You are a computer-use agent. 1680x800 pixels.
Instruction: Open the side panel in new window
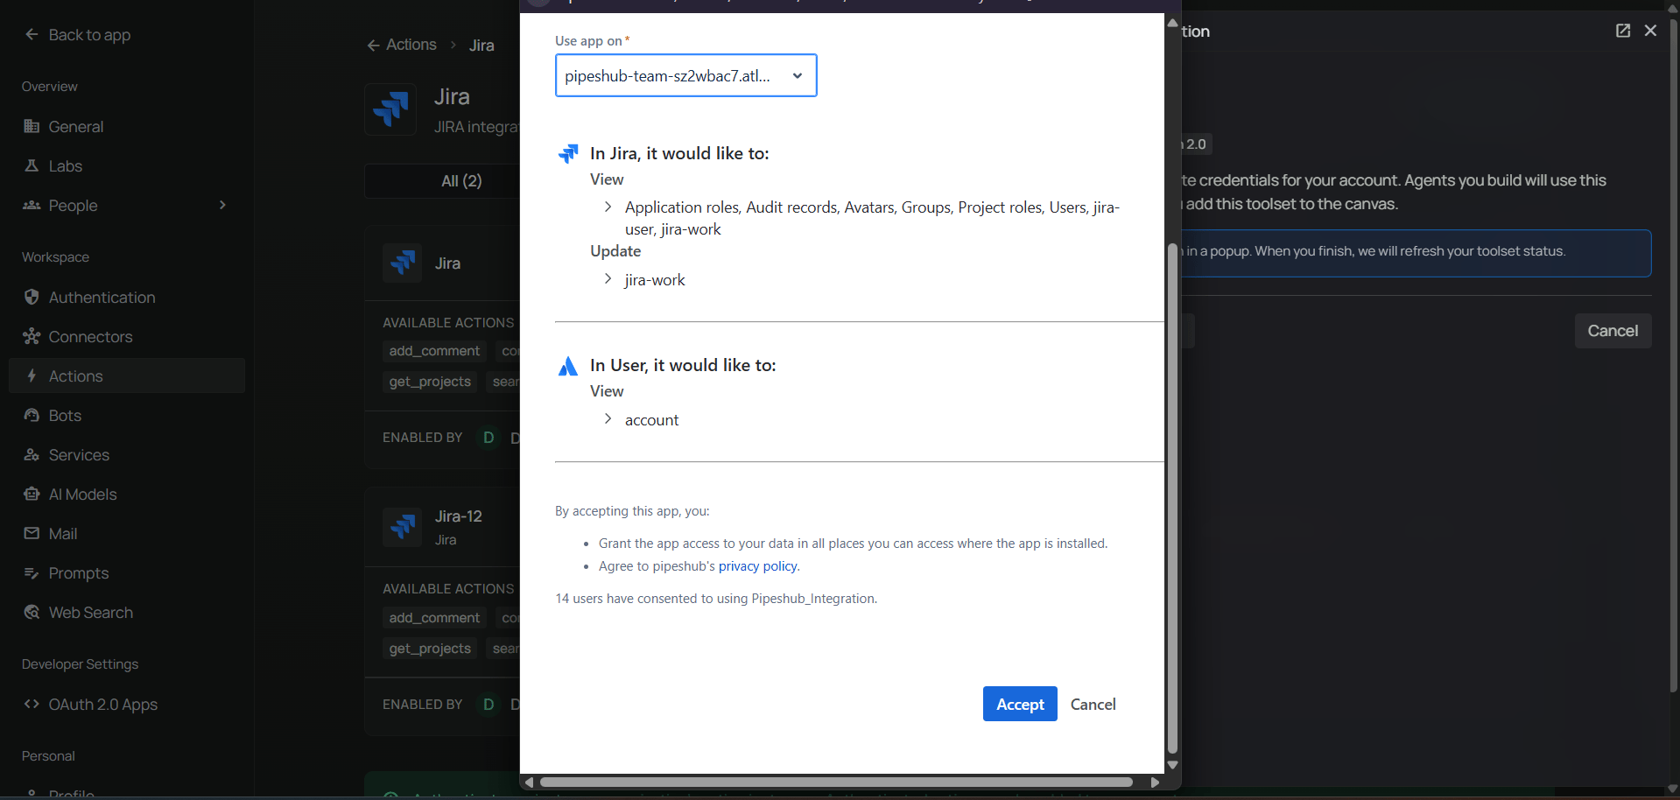click(1623, 31)
